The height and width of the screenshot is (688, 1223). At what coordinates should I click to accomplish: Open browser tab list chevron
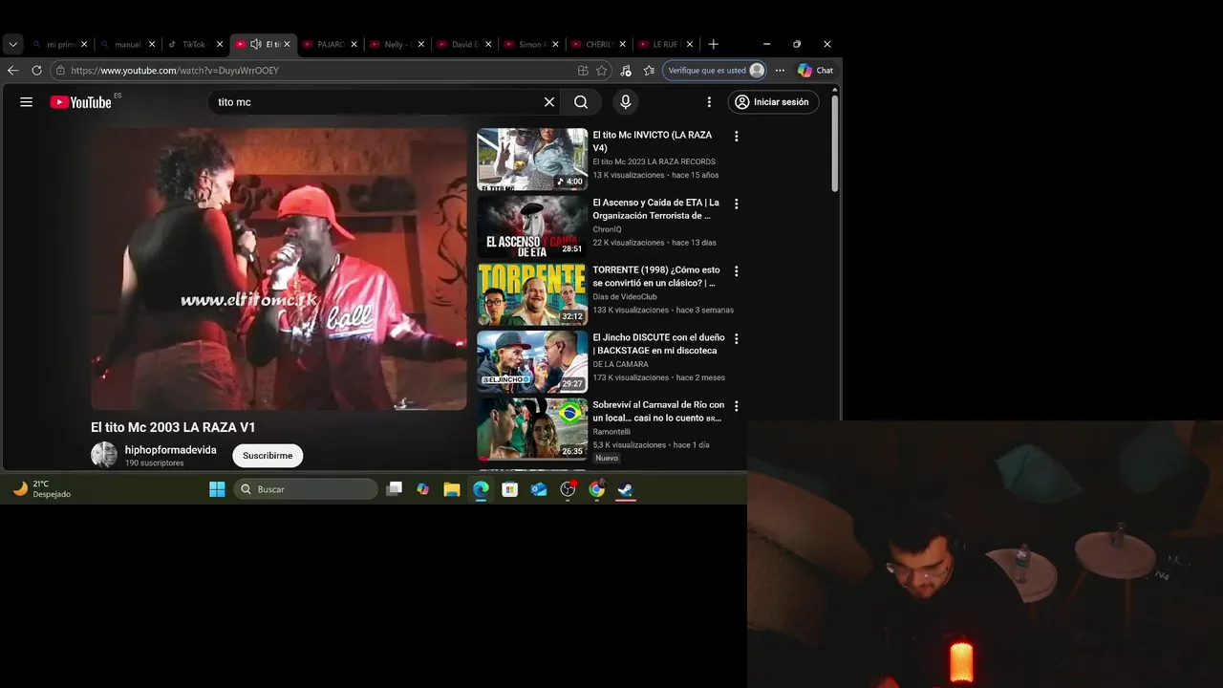click(12, 44)
